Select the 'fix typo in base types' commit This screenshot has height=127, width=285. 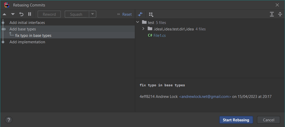point(68,36)
